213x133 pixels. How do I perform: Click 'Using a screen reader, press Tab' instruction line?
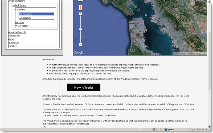96,68
